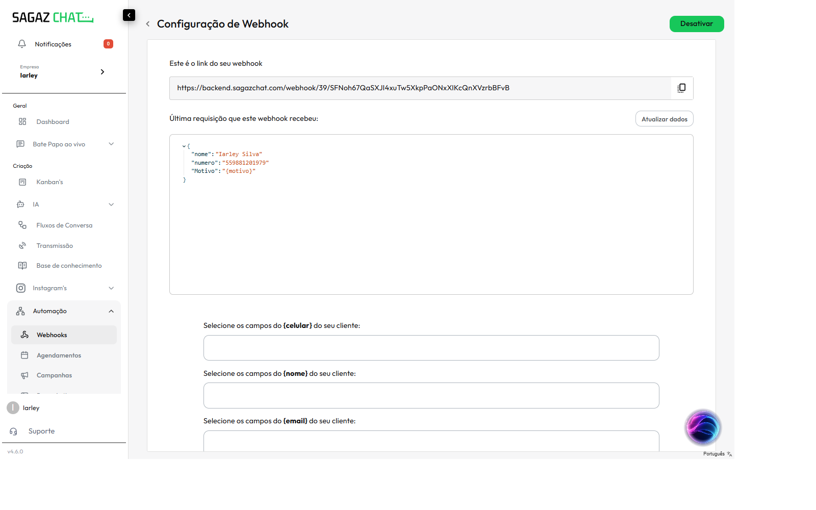Screen dimensions: 816x510
Task: Collapse the Automação section chevron
Action: click(111, 311)
